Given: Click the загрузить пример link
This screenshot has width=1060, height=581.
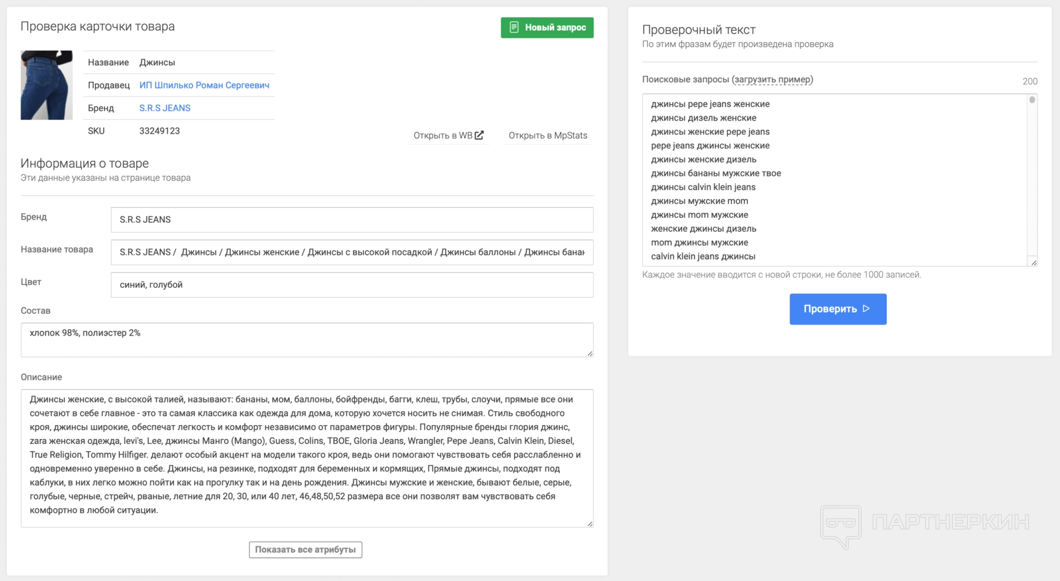Looking at the screenshot, I should [773, 79].
